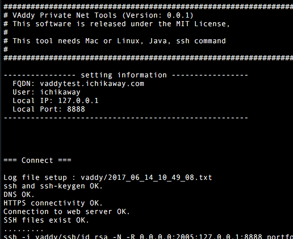This screenshot has height=239, width=293.
Task: Click the User: ichikaway line
Action: pyautogui.click(x=47, y=92)
